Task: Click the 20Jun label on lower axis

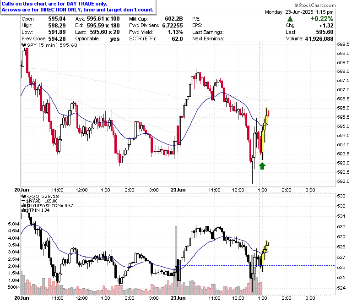Action: pyautogui.click(x=22, y=298)
